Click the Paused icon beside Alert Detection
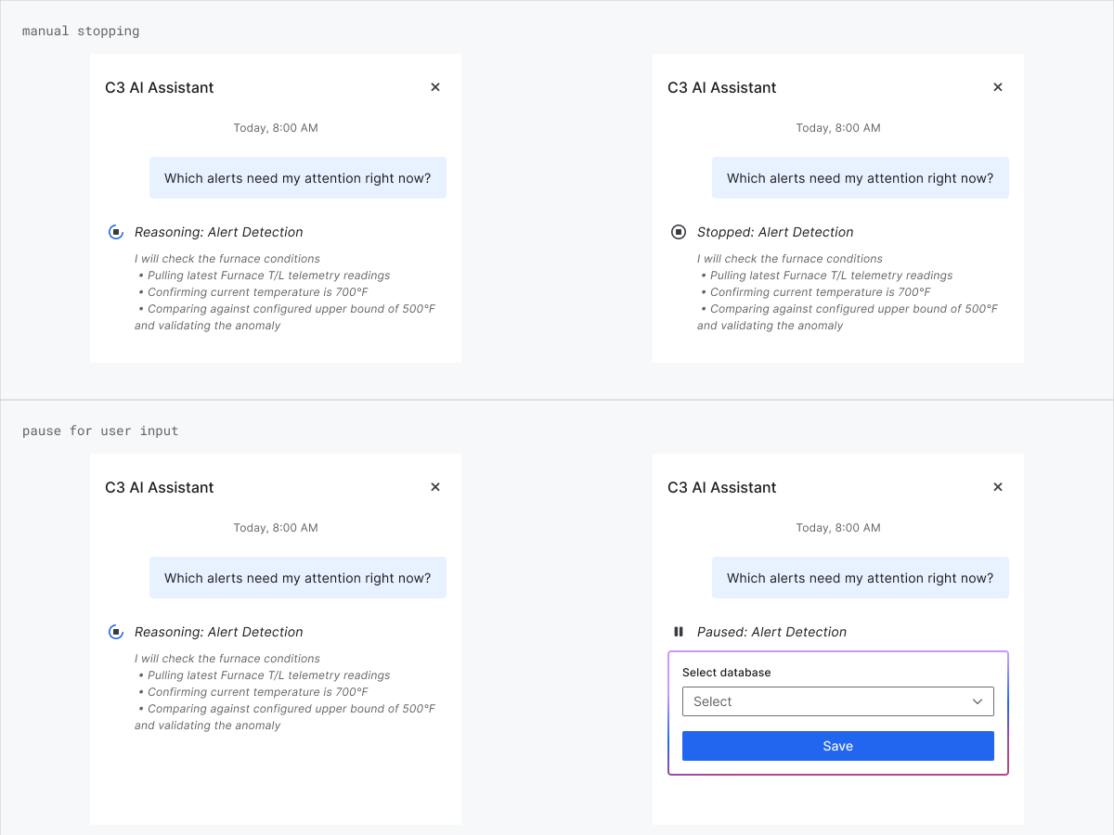This screenshot has width=1114, height=835. (679, 632)
